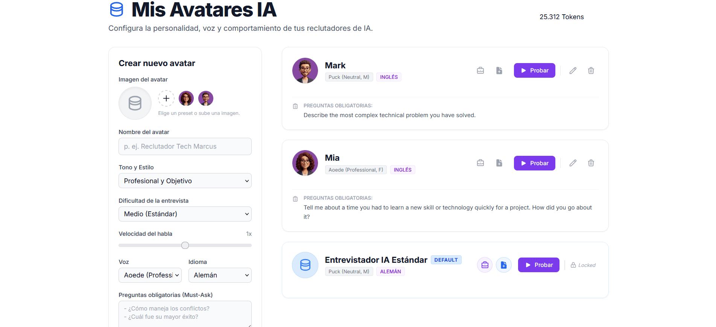Screen dimensions: 716x327
Task: Click the 1x speed value
Action: 249,234
